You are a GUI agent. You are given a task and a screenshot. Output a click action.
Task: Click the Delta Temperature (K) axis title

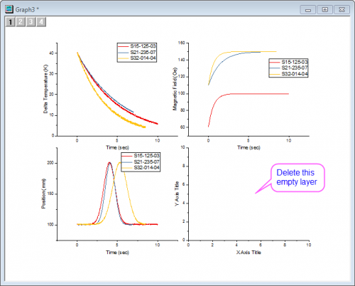[45, 89]
